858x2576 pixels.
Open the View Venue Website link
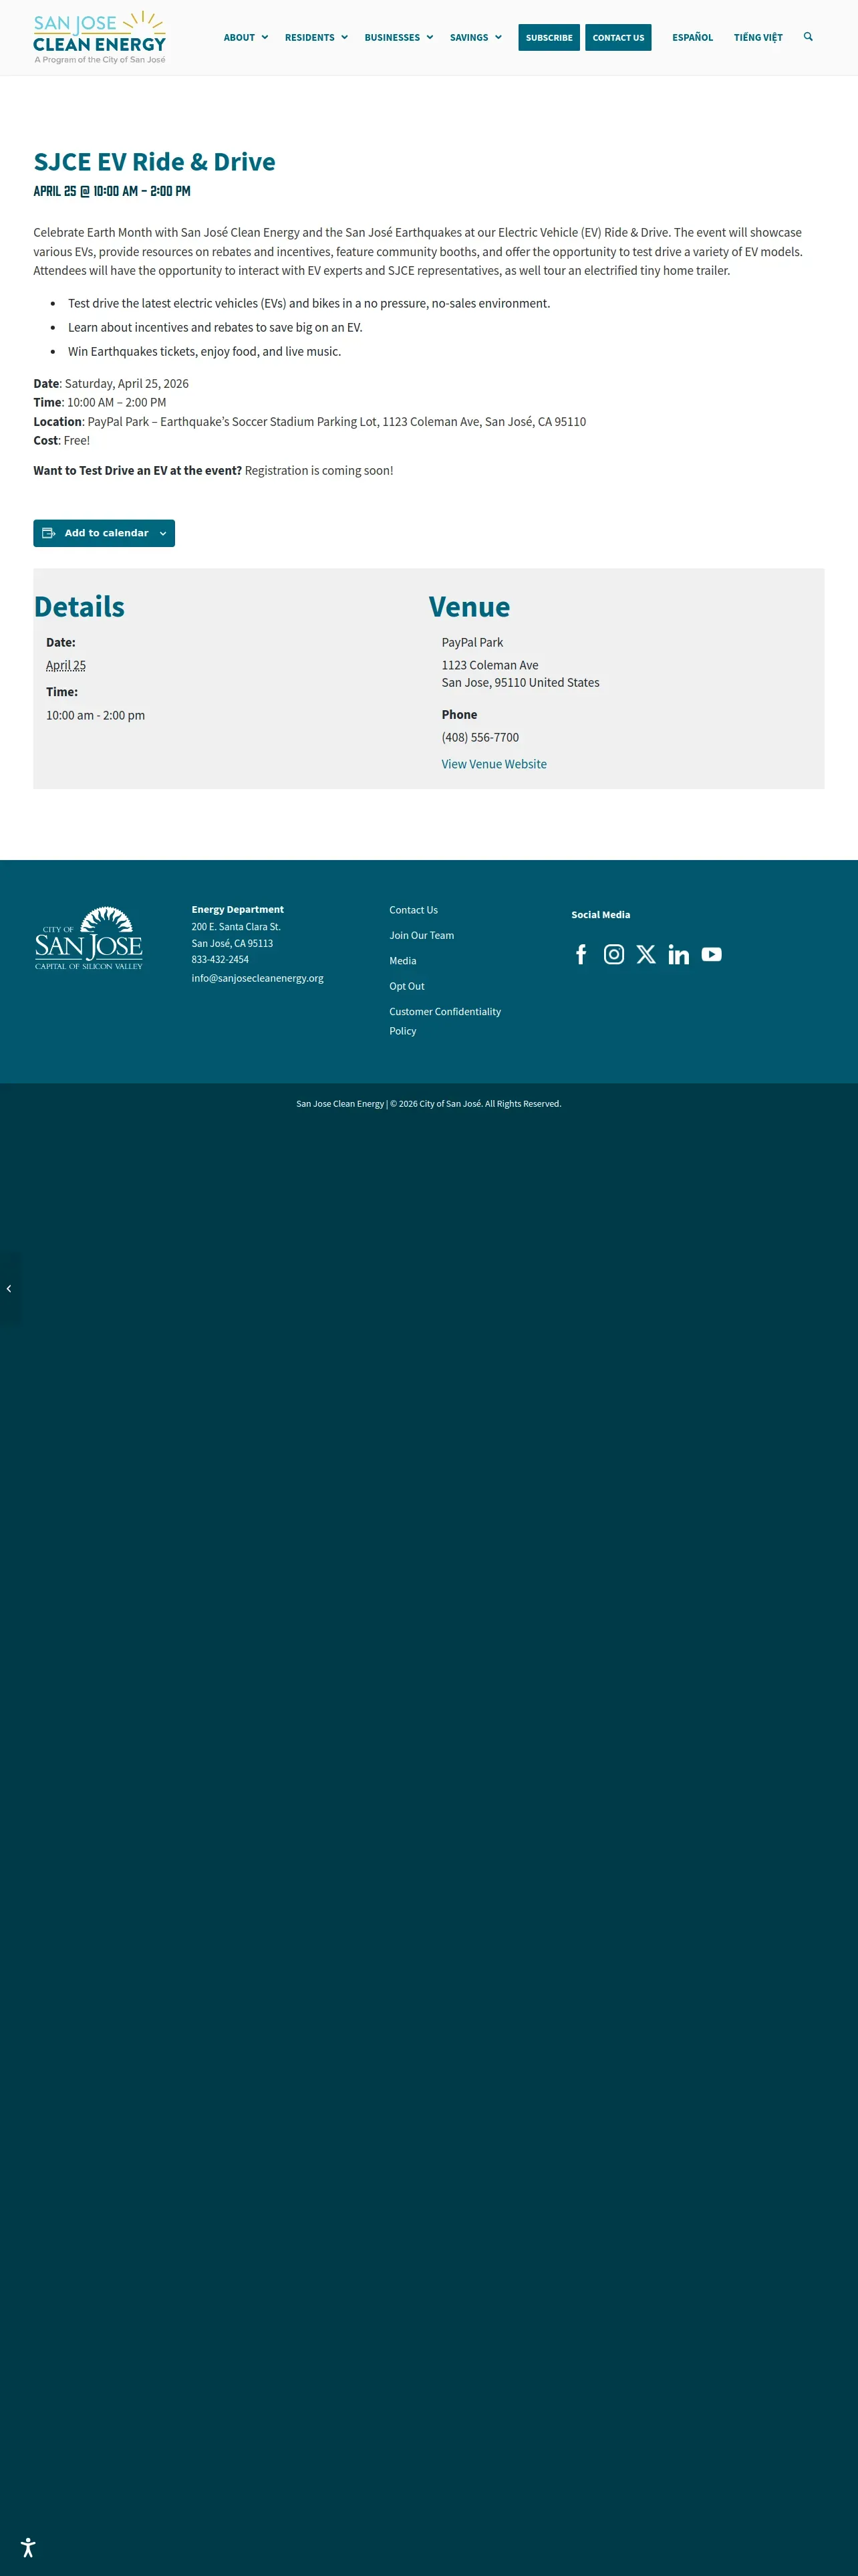[494, 764]
